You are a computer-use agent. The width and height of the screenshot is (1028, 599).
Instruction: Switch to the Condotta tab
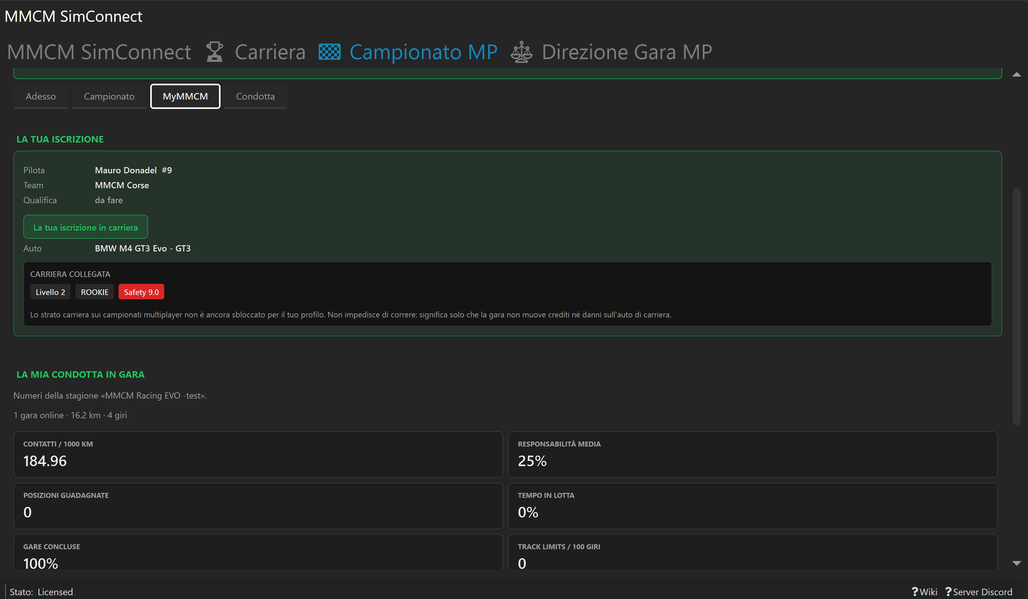point(255,96)
